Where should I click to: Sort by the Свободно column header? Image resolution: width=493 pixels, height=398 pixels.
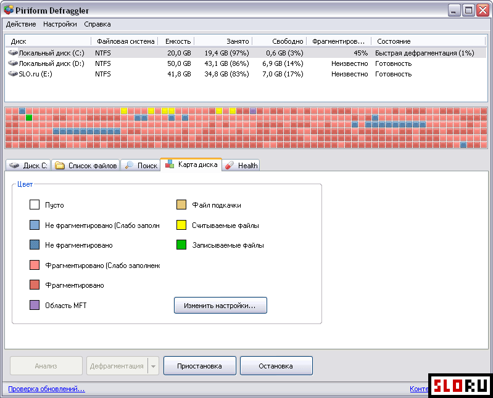(280, 41)
